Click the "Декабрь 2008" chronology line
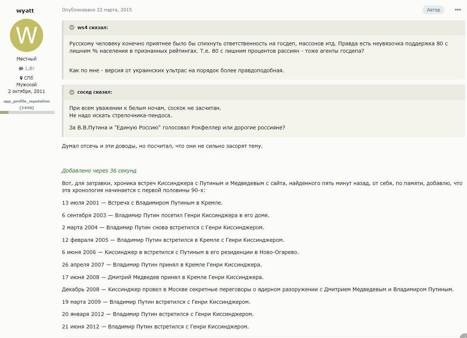467x338 pixels. 258,289
